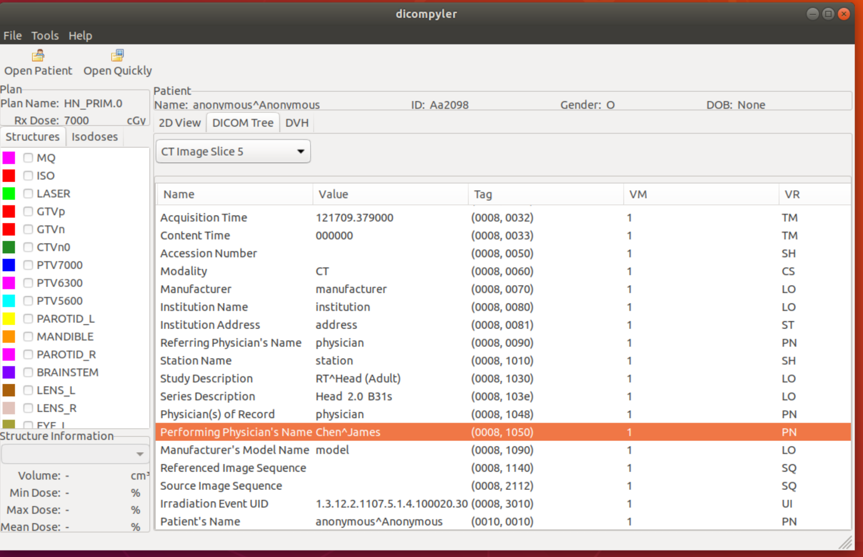Select the Acquisition Time row

click(503, 218)
